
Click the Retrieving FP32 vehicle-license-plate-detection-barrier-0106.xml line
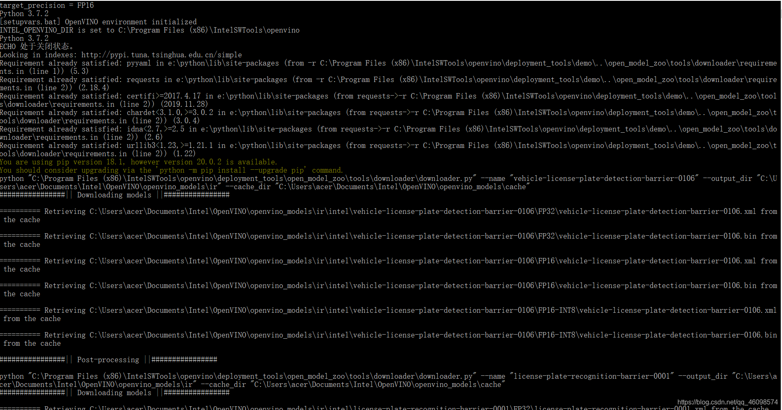tap(389, 216)
